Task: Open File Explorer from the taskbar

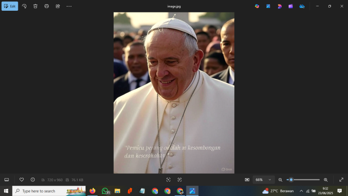Action: click(x=117, y=191)
